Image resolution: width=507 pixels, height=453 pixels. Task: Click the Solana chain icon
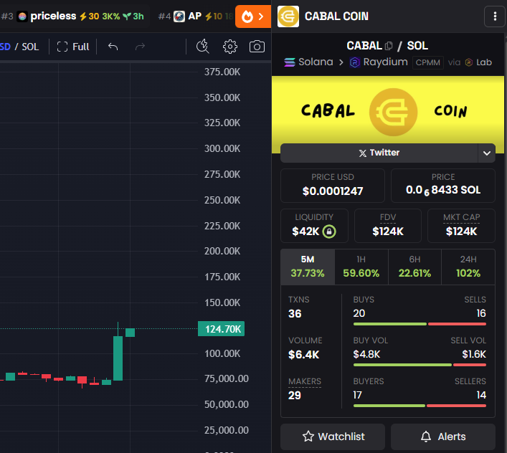(290, 62)
